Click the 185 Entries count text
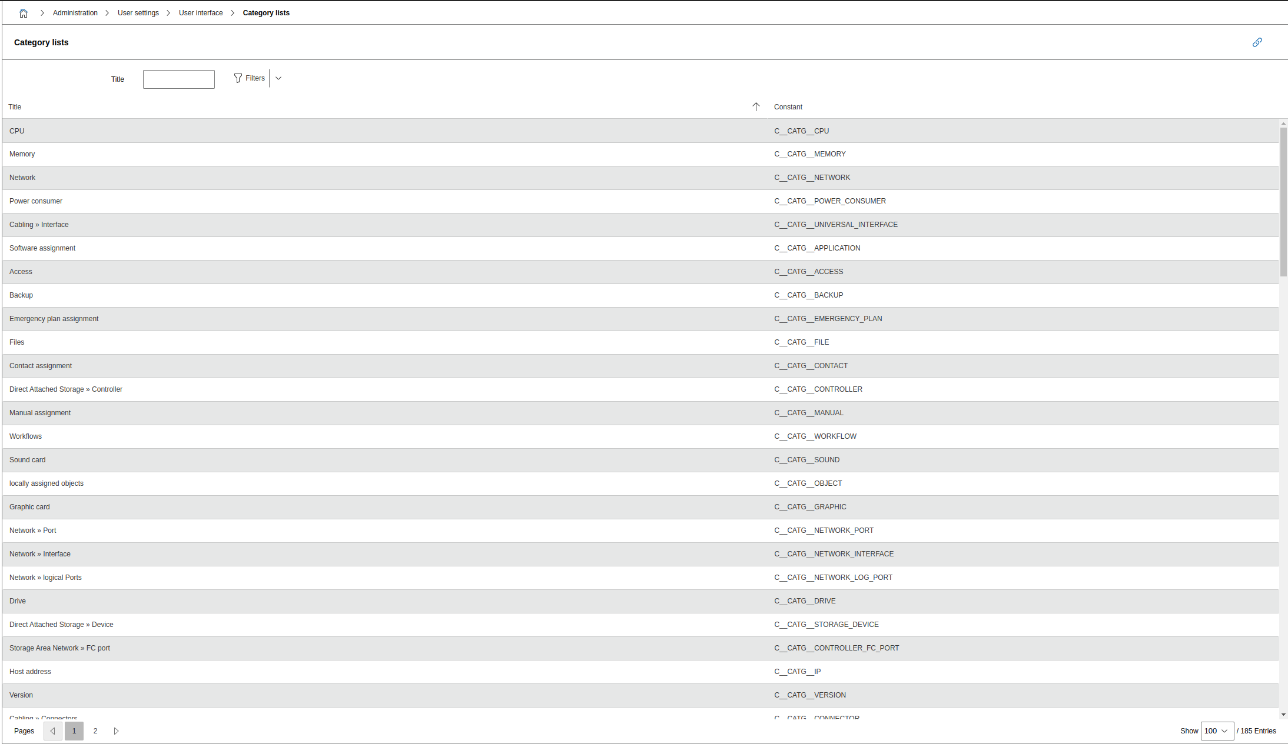The image size is (1288, 744). pos(1256,731)
